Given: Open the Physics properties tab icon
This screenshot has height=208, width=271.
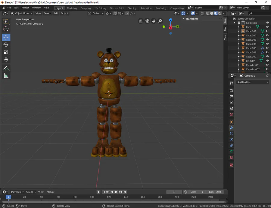Looking at the screenshot, I should pyautogui.click(x=232, y=140).
